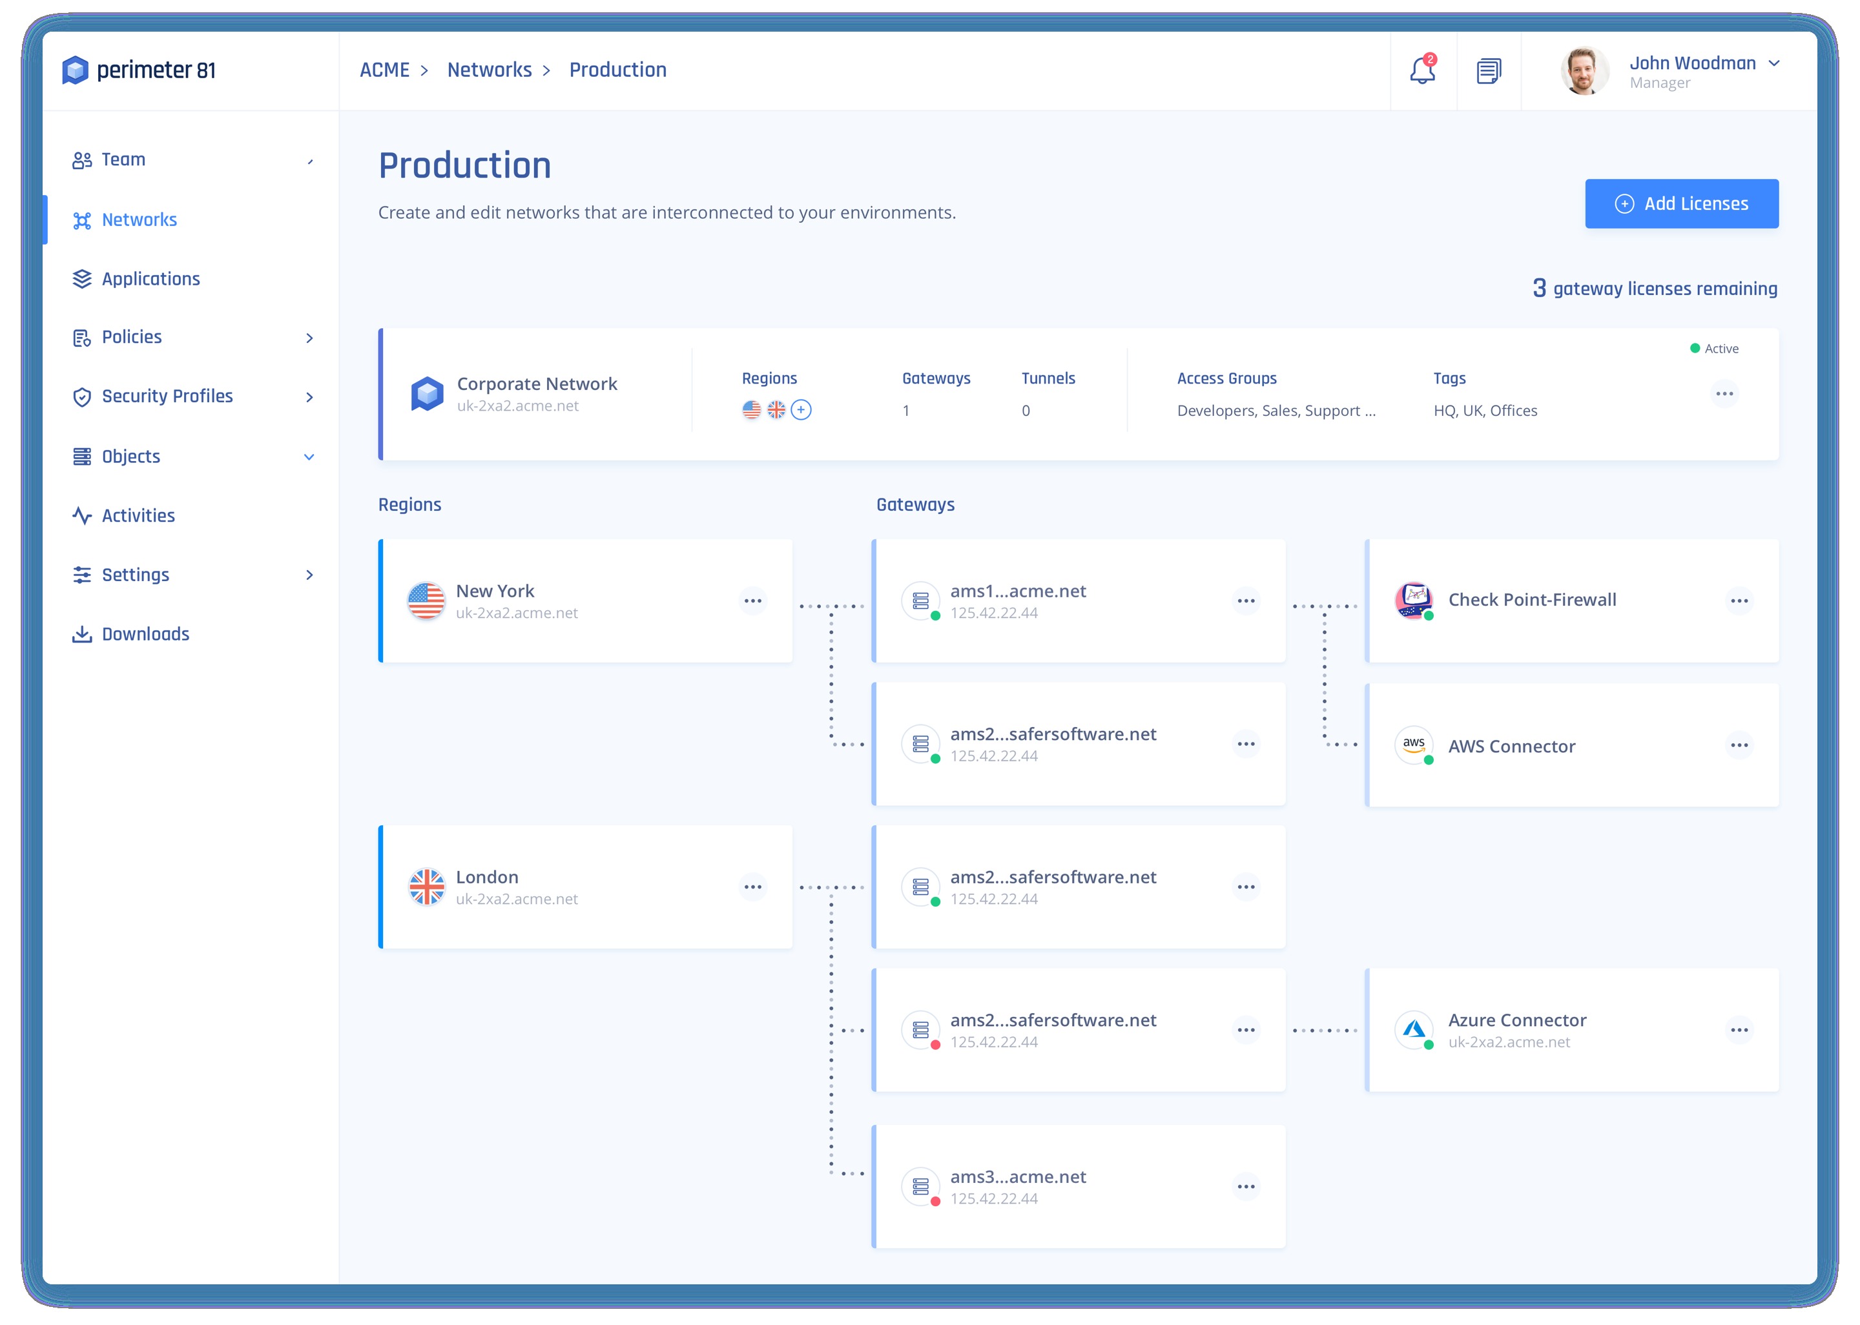The width and height of the screenshot is (1860, 1325).
Task: Click Production breadcrumb link
Action: pos(617,70)
